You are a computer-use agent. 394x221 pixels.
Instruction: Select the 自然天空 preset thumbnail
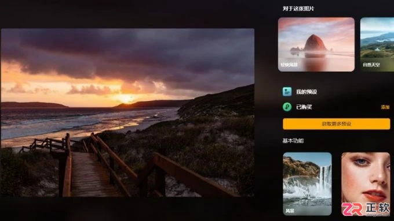pyautogui.click(x=377, y=44)
